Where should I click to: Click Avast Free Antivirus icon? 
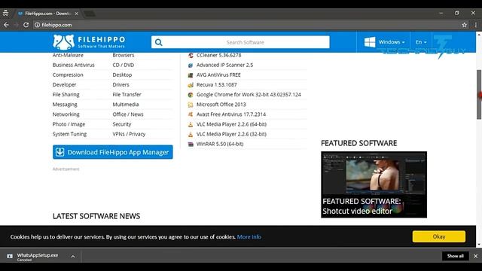pos(191,114)
